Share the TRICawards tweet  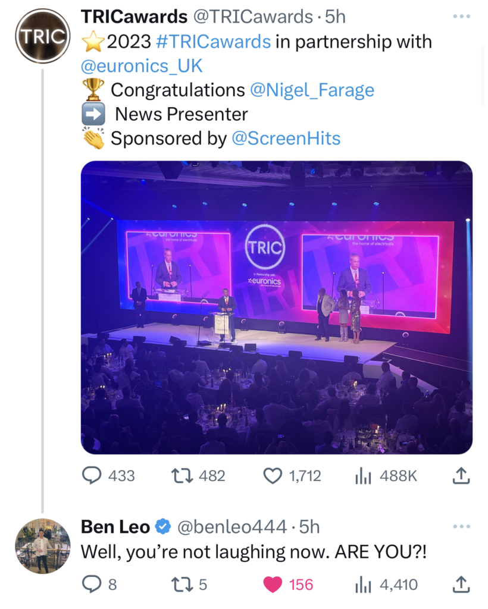462,476
